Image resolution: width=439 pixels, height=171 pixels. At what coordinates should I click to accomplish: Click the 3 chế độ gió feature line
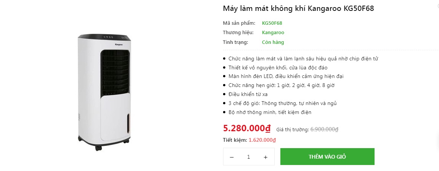pyautogui.click(x=282, y=103)
